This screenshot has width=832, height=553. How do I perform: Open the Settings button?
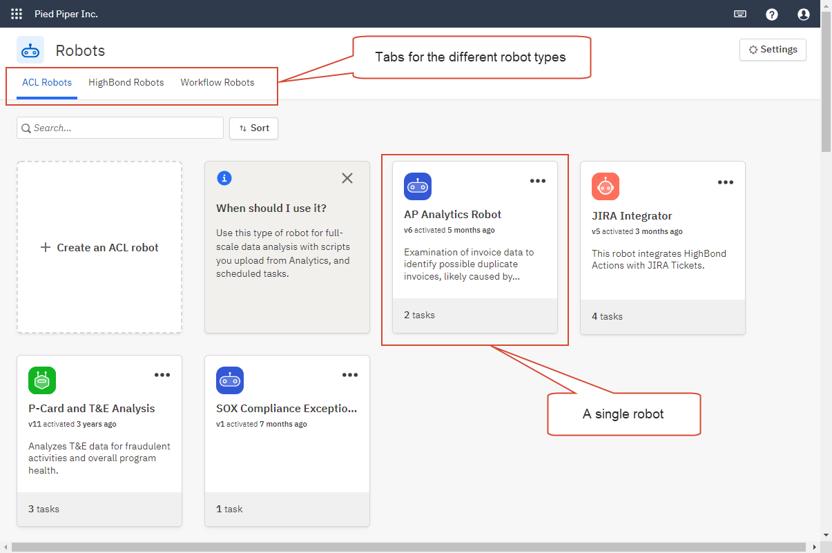773,50
